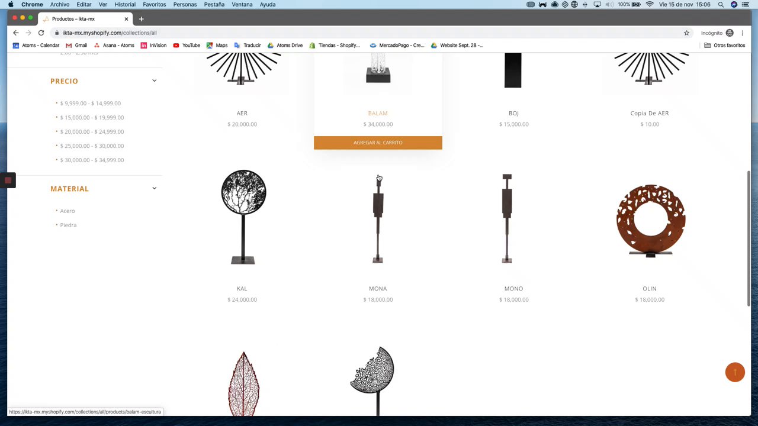Image resolution: width=758 pixels, height=426 pixels.
Task: Open the Website Sept. 28 bookmark
Action: (457, 45)
